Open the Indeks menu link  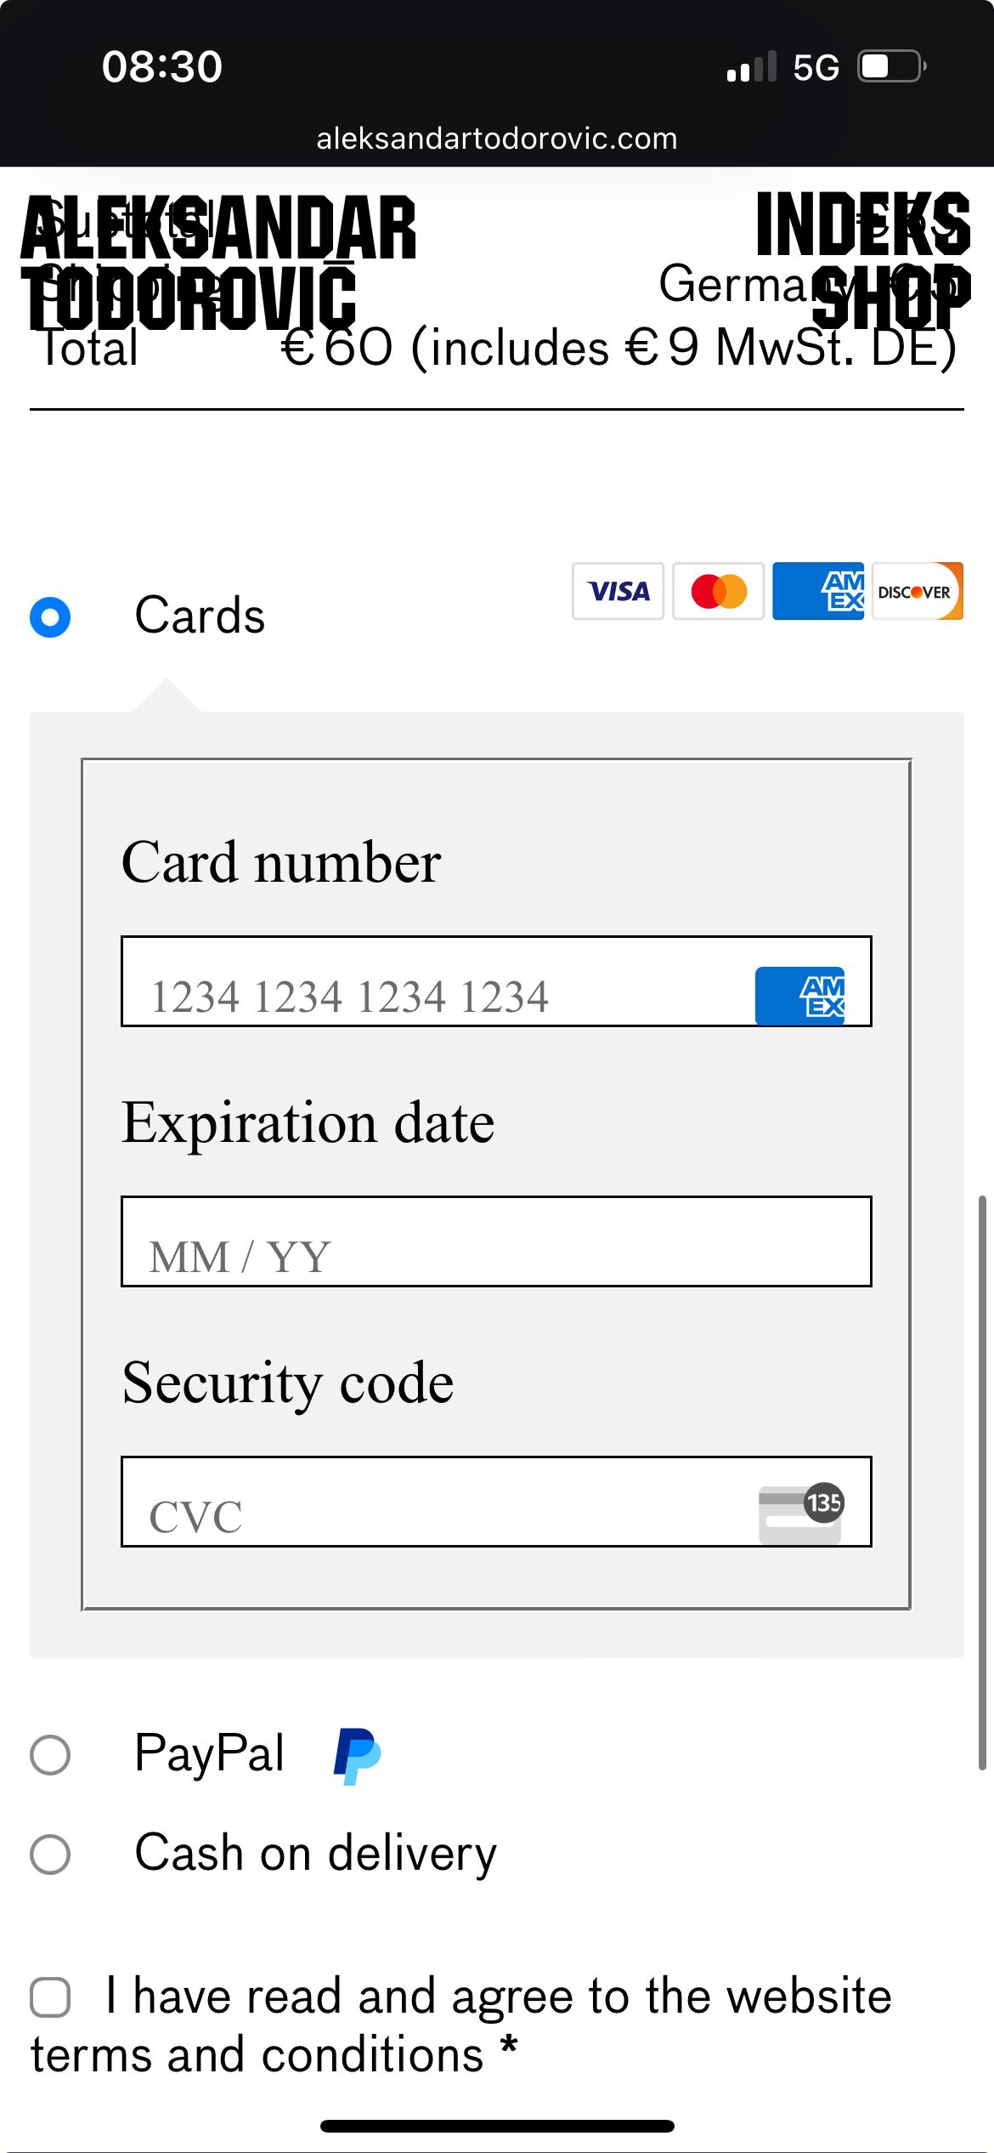(862, 224)
